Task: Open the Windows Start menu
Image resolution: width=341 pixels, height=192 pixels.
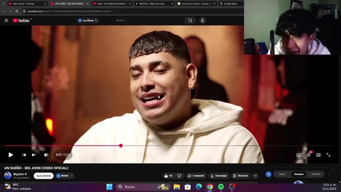Action: [109, 187]
